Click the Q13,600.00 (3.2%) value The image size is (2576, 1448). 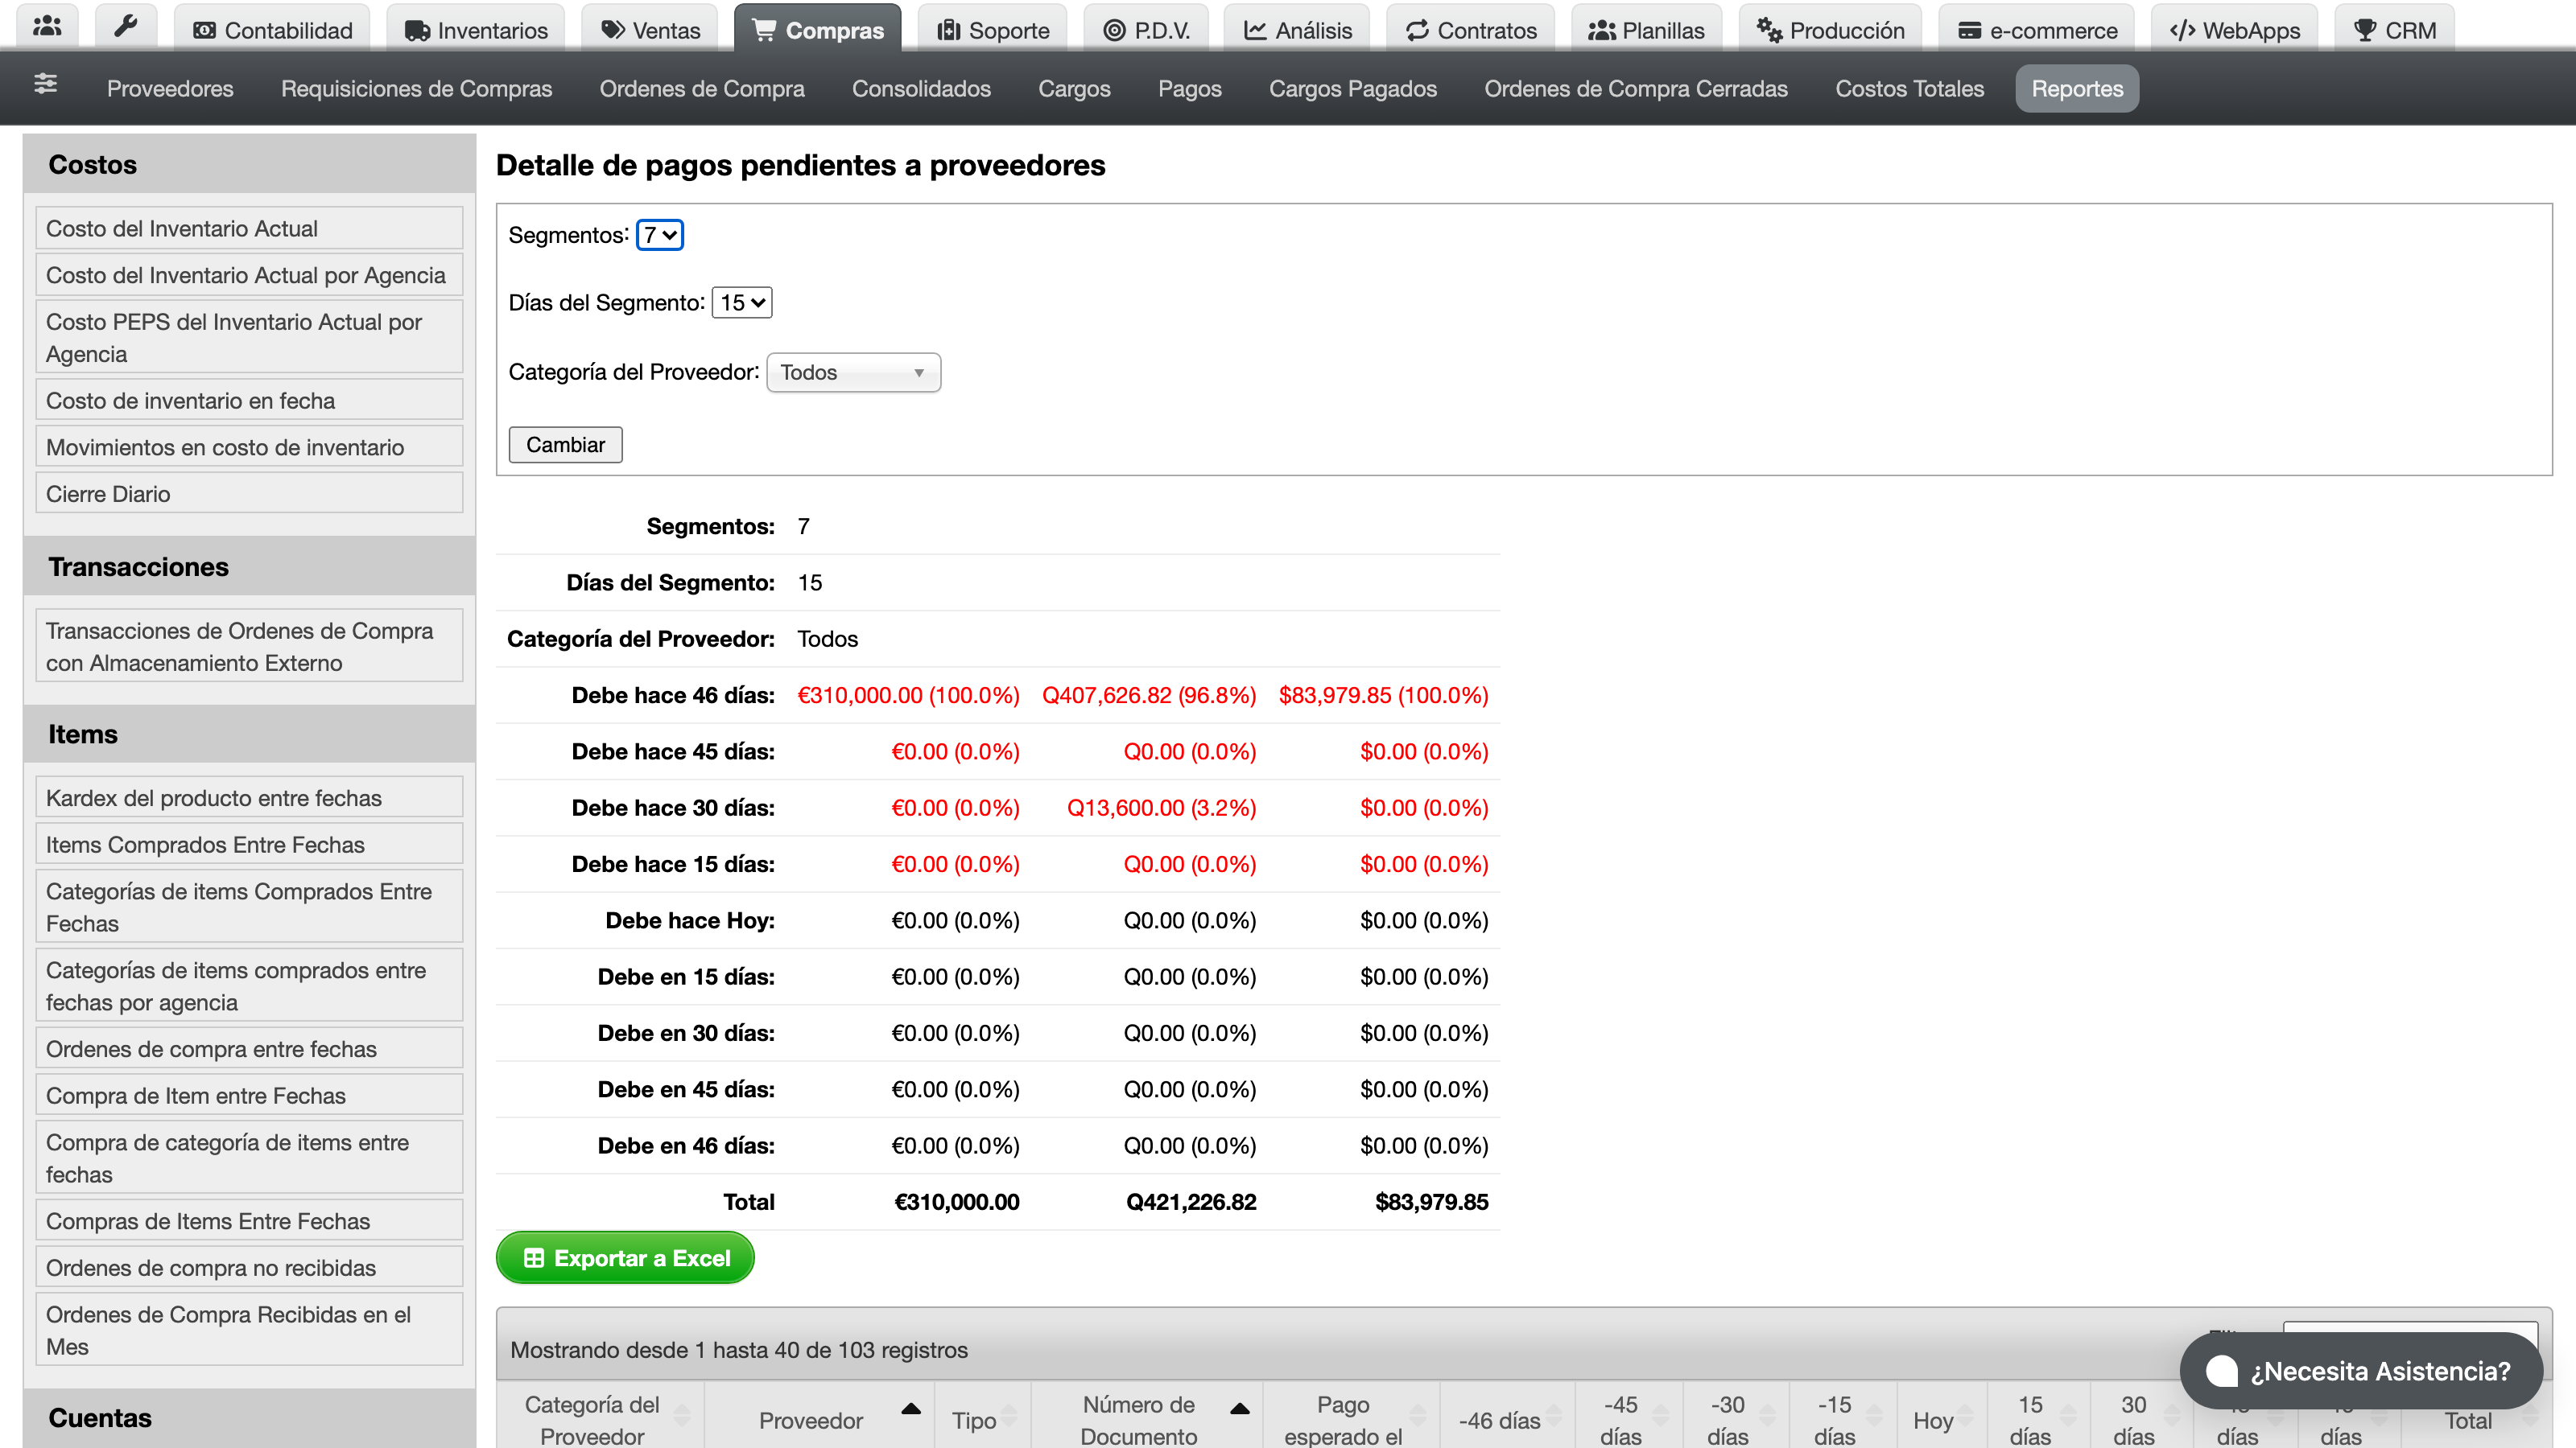pos(1161,808)
